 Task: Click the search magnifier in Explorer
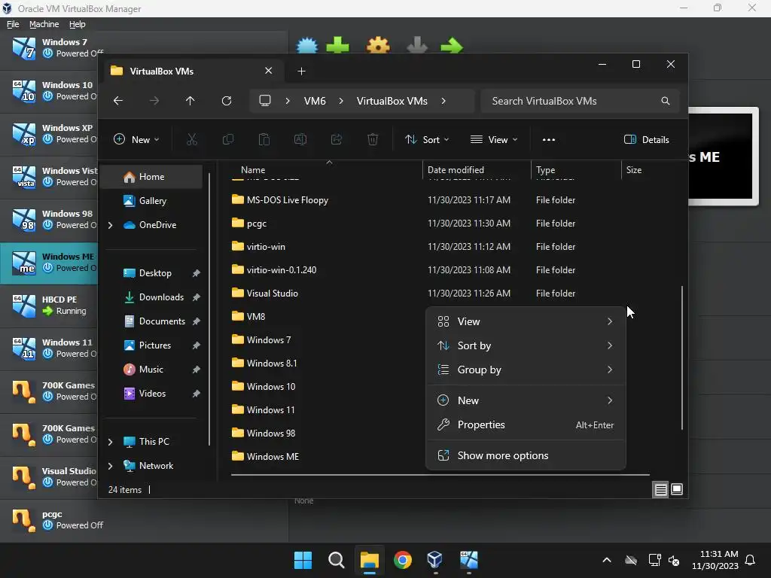(666, 101)
